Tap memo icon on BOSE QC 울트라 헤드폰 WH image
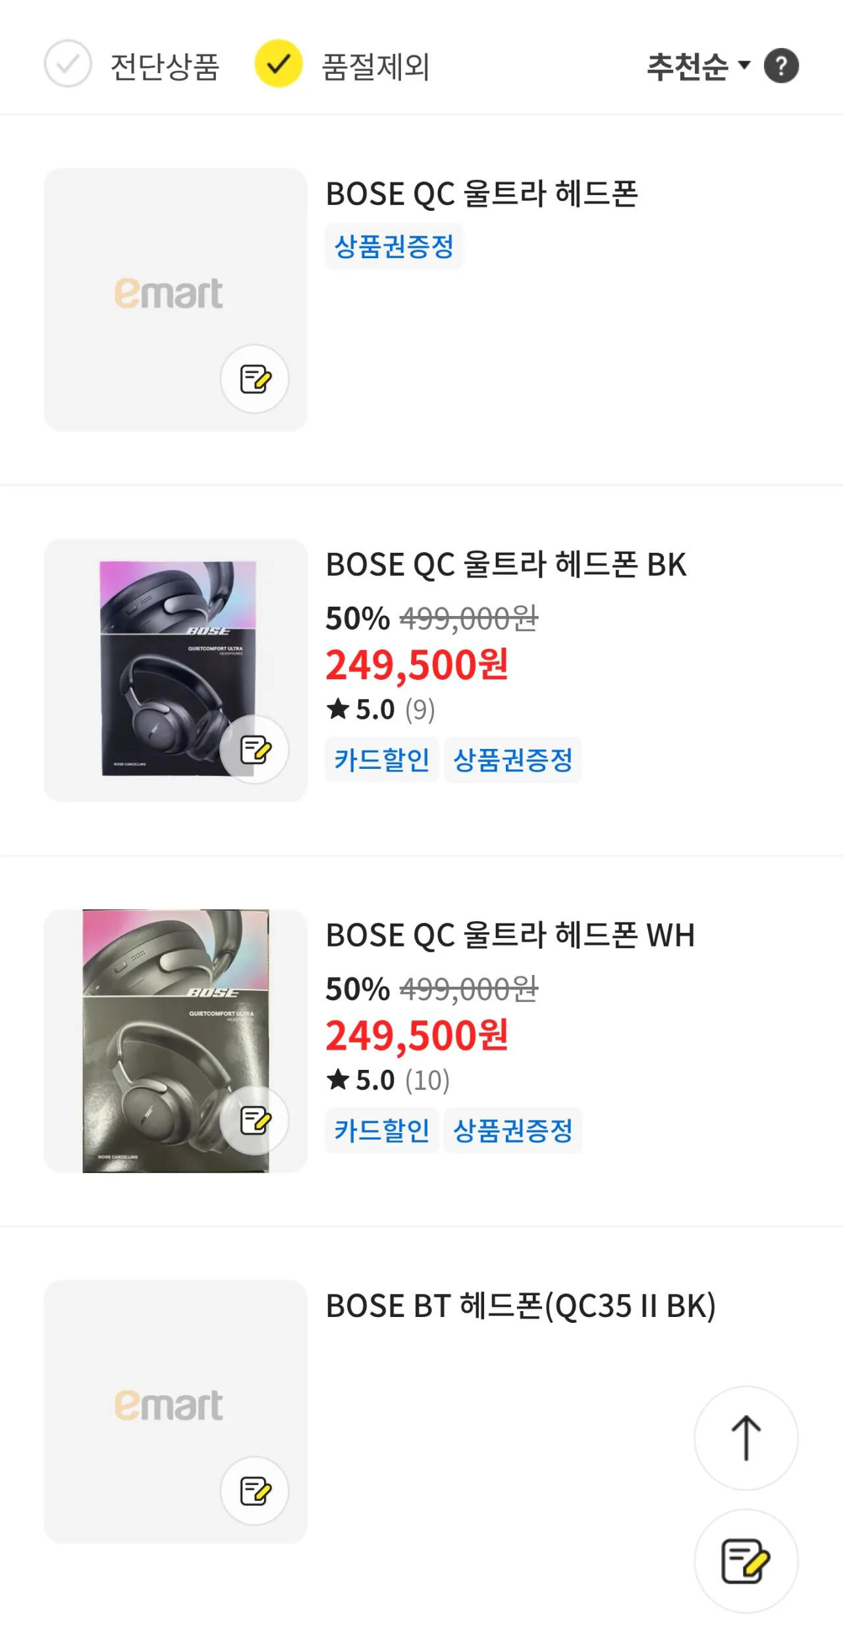This screenshot has width=843, height=1649. (x=254, y=1120)
